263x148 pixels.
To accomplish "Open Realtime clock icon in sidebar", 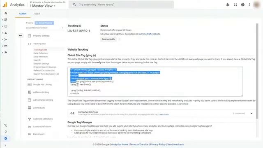I will (6, 26).
